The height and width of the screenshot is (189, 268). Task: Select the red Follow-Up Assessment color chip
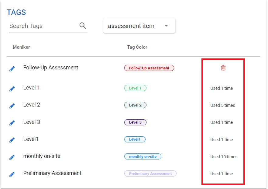pyautogui.click(x=149, y=68)
